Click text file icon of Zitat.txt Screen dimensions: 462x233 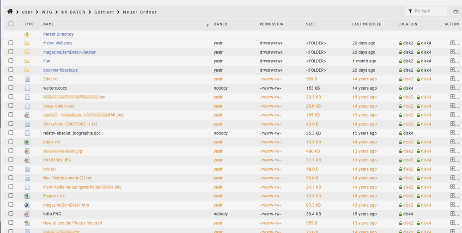[x=27, y=79]
